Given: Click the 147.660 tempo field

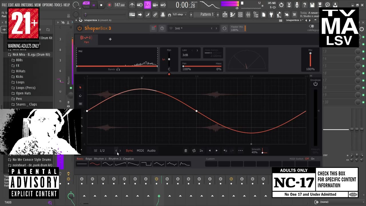Looking at the screenshot, I should point(120,5).
